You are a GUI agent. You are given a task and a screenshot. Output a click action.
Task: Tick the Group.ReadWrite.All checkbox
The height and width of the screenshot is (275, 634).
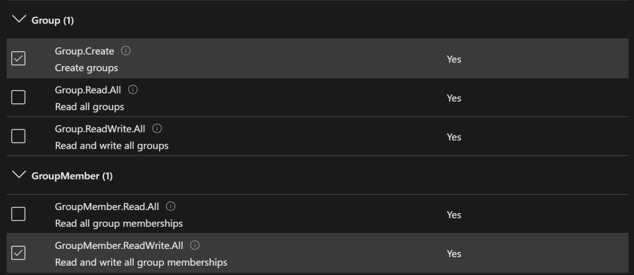point(19,136)
